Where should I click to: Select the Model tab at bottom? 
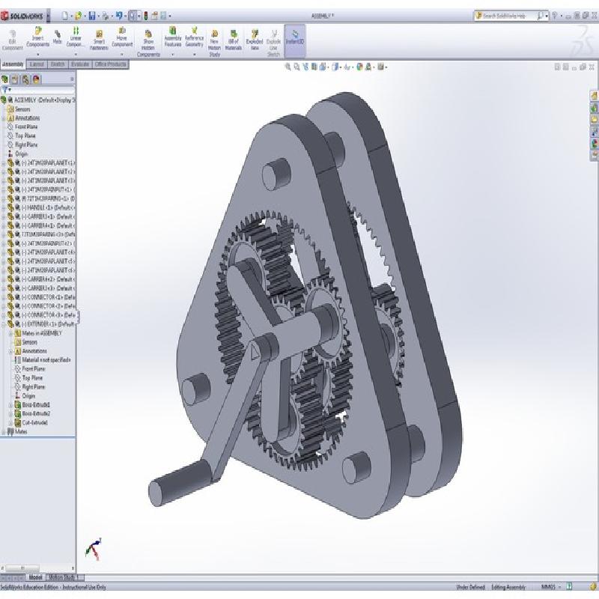(35, 577)
